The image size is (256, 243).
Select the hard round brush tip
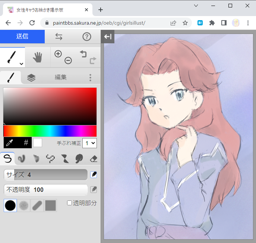click(x=10, y=206)
